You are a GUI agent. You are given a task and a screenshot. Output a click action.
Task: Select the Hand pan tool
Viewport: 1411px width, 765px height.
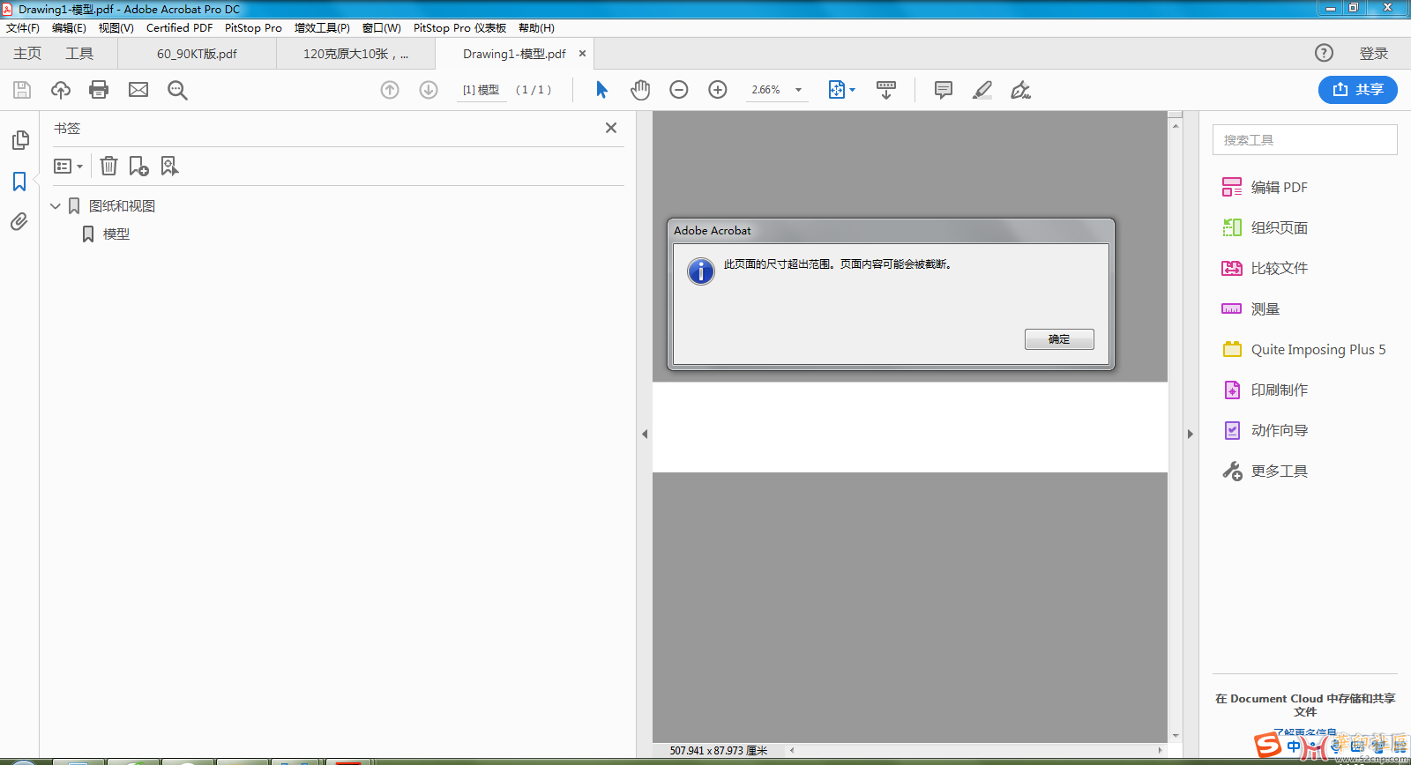coord(640,90)
